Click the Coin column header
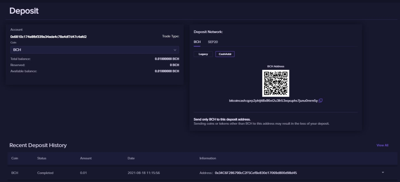The width and height of the screenshot is (400, 182). point(15,158)
